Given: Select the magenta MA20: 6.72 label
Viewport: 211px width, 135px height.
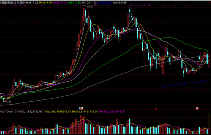Looking at the screenshot, I should (60, 3).
